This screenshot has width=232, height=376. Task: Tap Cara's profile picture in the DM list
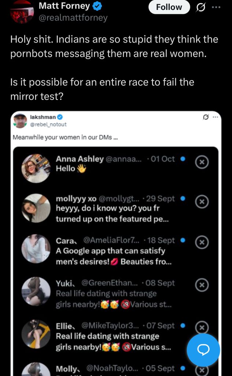point(36,249)
